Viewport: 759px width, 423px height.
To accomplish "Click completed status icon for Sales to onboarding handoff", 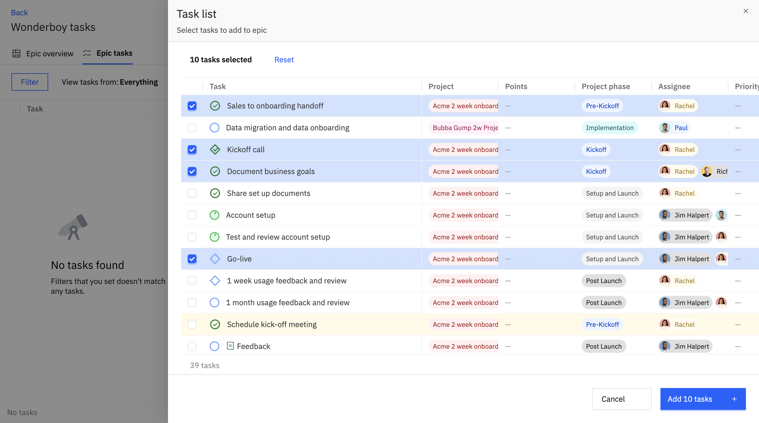I will [215, 106].
